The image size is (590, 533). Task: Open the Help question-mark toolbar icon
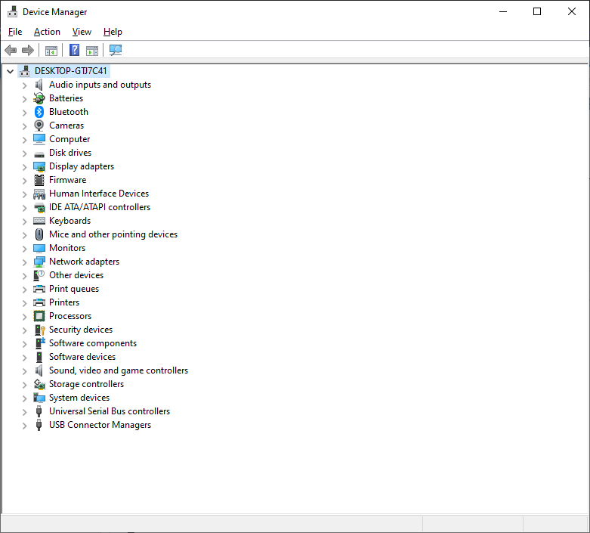pyautogui.click(x=75, y=50)
